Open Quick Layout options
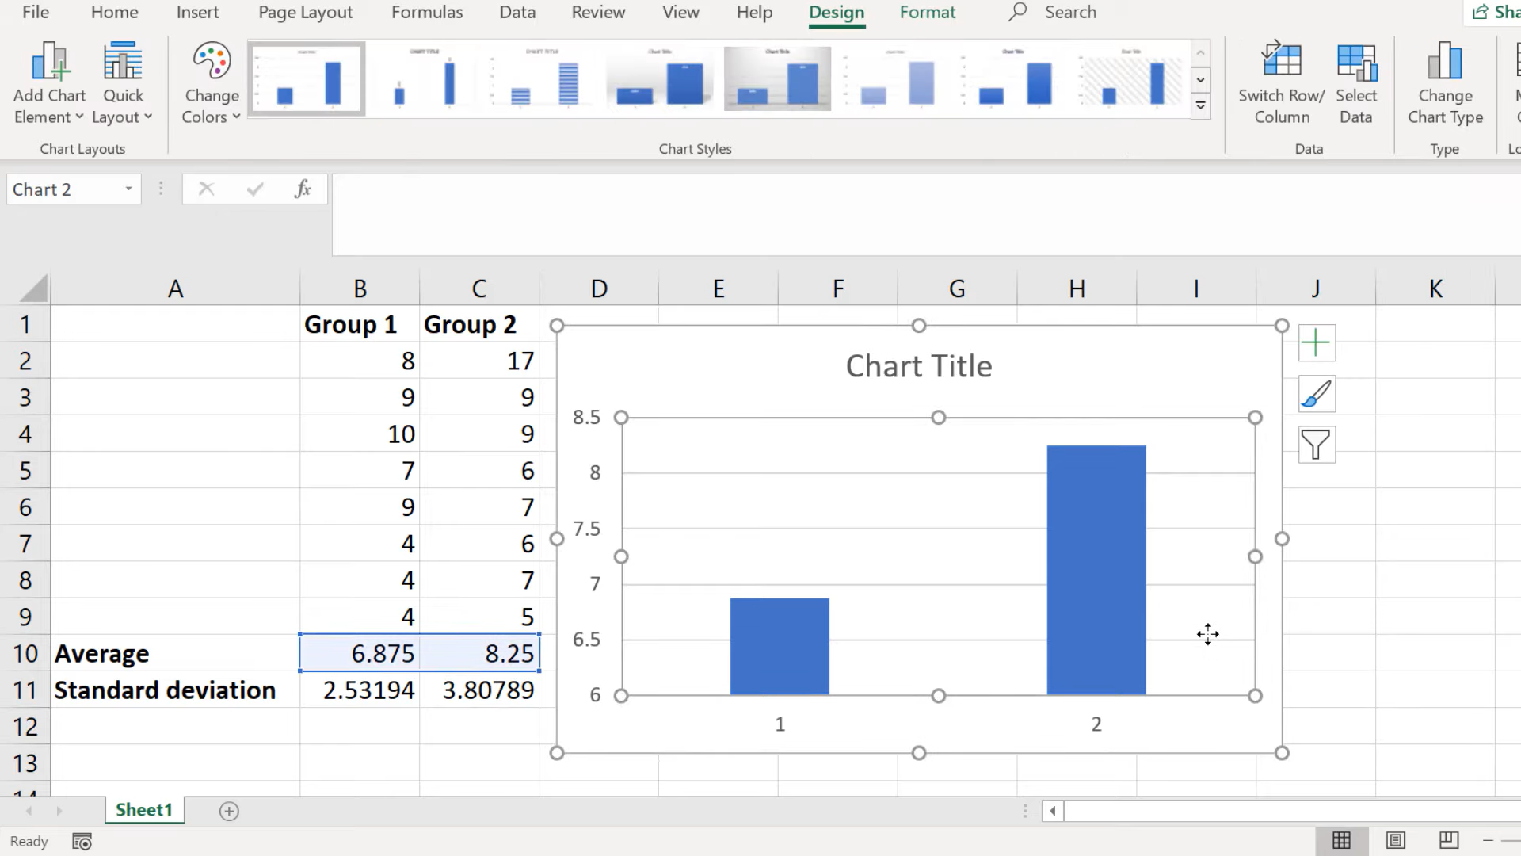 (123, 83)
